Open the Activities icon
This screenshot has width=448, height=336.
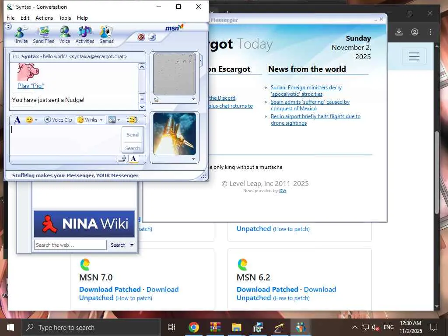(x=85, y=35)
